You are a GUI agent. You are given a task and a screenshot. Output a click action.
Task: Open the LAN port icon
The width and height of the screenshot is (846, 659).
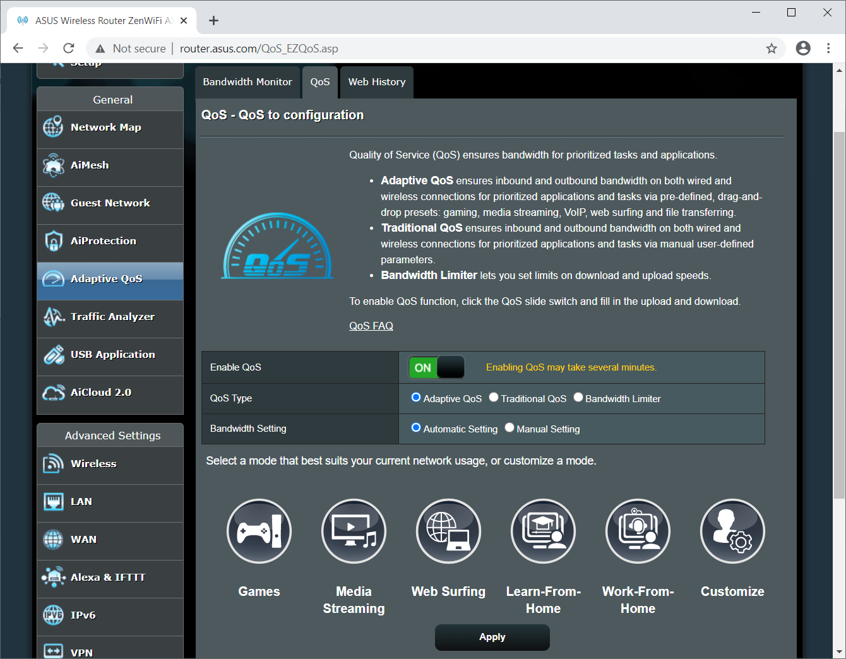coord(53,501)
